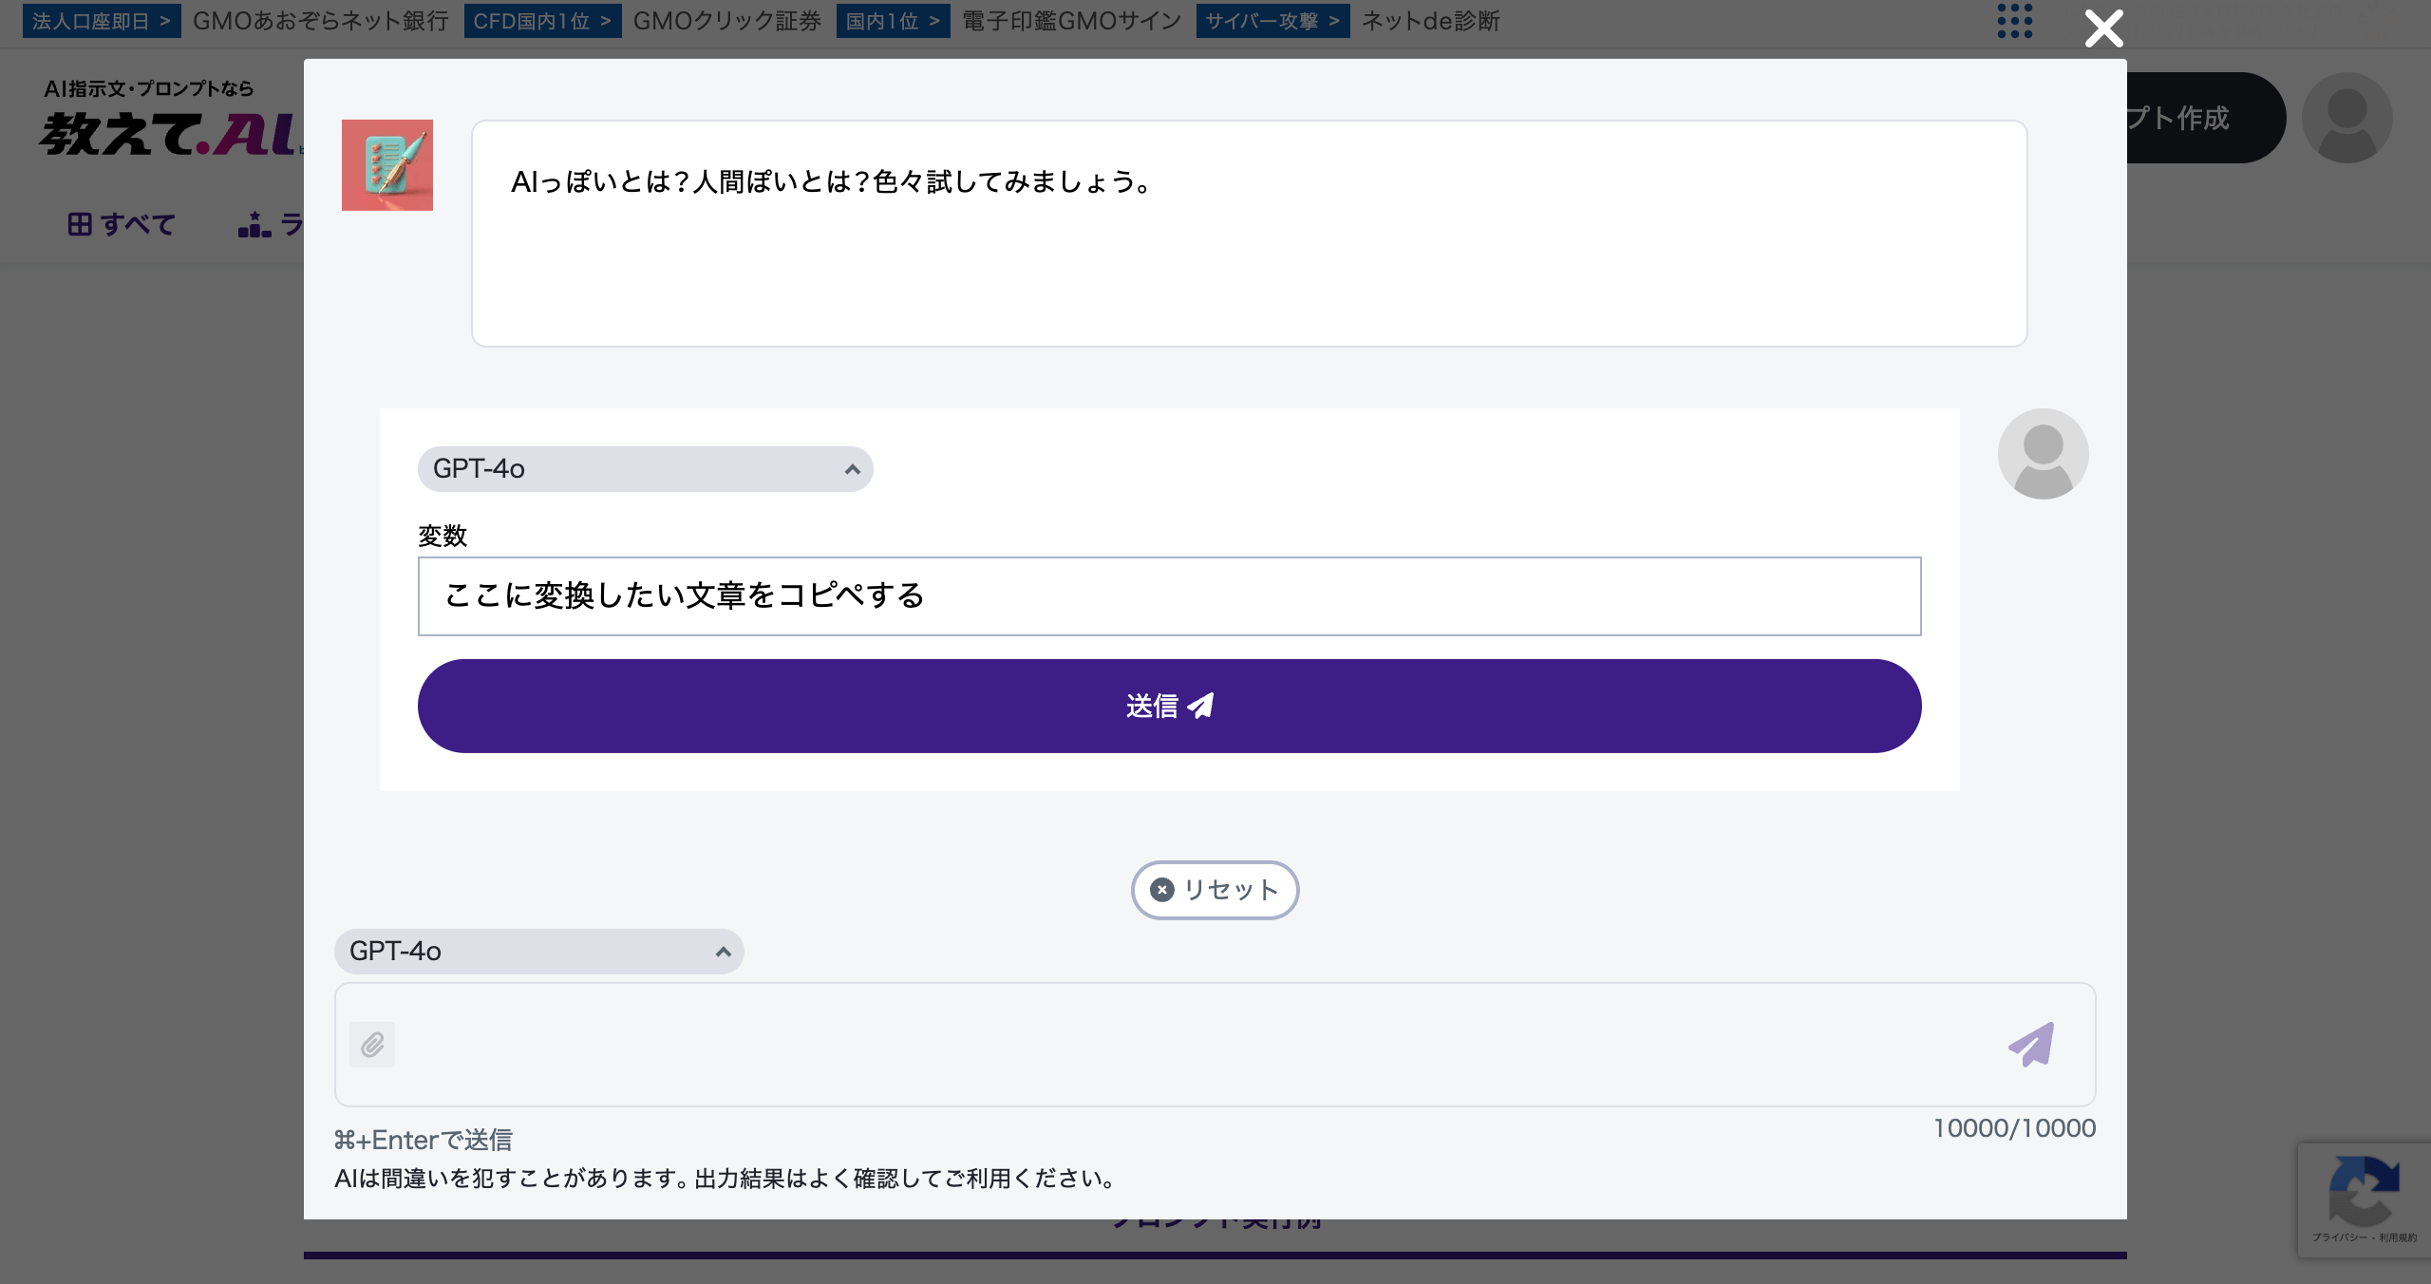2431x1284 pixels.
Task: Click the プロンプト作成 button in the header
Action: tap(2205, 118)
